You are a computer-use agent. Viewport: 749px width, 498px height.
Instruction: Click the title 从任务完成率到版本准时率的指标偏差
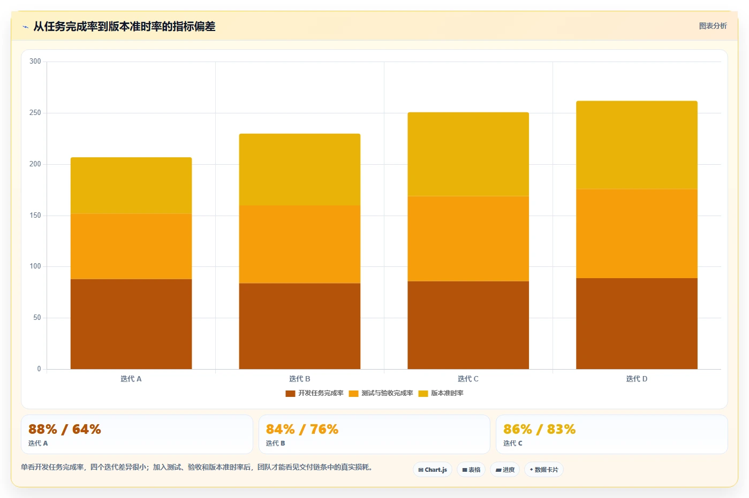click(124, 27)
